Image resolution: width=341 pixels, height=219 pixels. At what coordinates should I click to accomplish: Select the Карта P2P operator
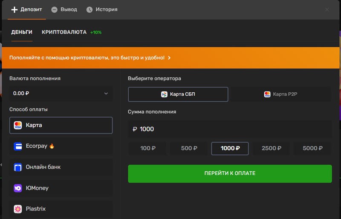[280, 94]
